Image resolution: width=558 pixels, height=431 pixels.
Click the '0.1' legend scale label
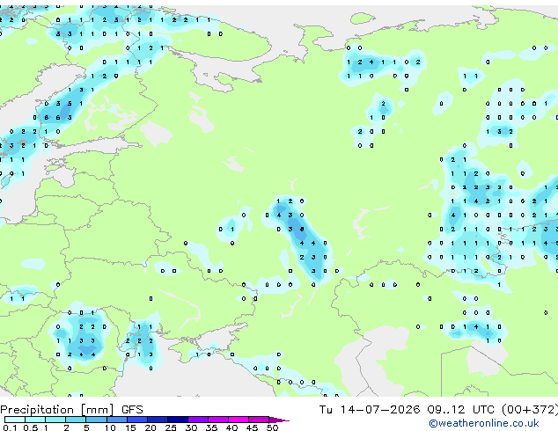point(10,427)
